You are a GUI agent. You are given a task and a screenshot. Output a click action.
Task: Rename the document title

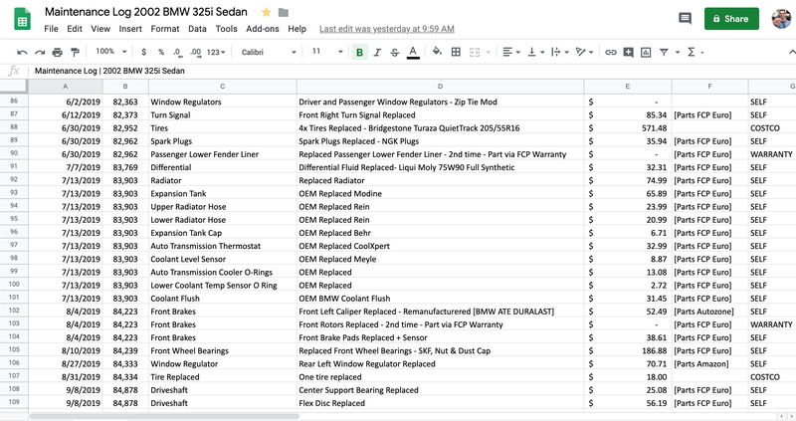point(146,12)
